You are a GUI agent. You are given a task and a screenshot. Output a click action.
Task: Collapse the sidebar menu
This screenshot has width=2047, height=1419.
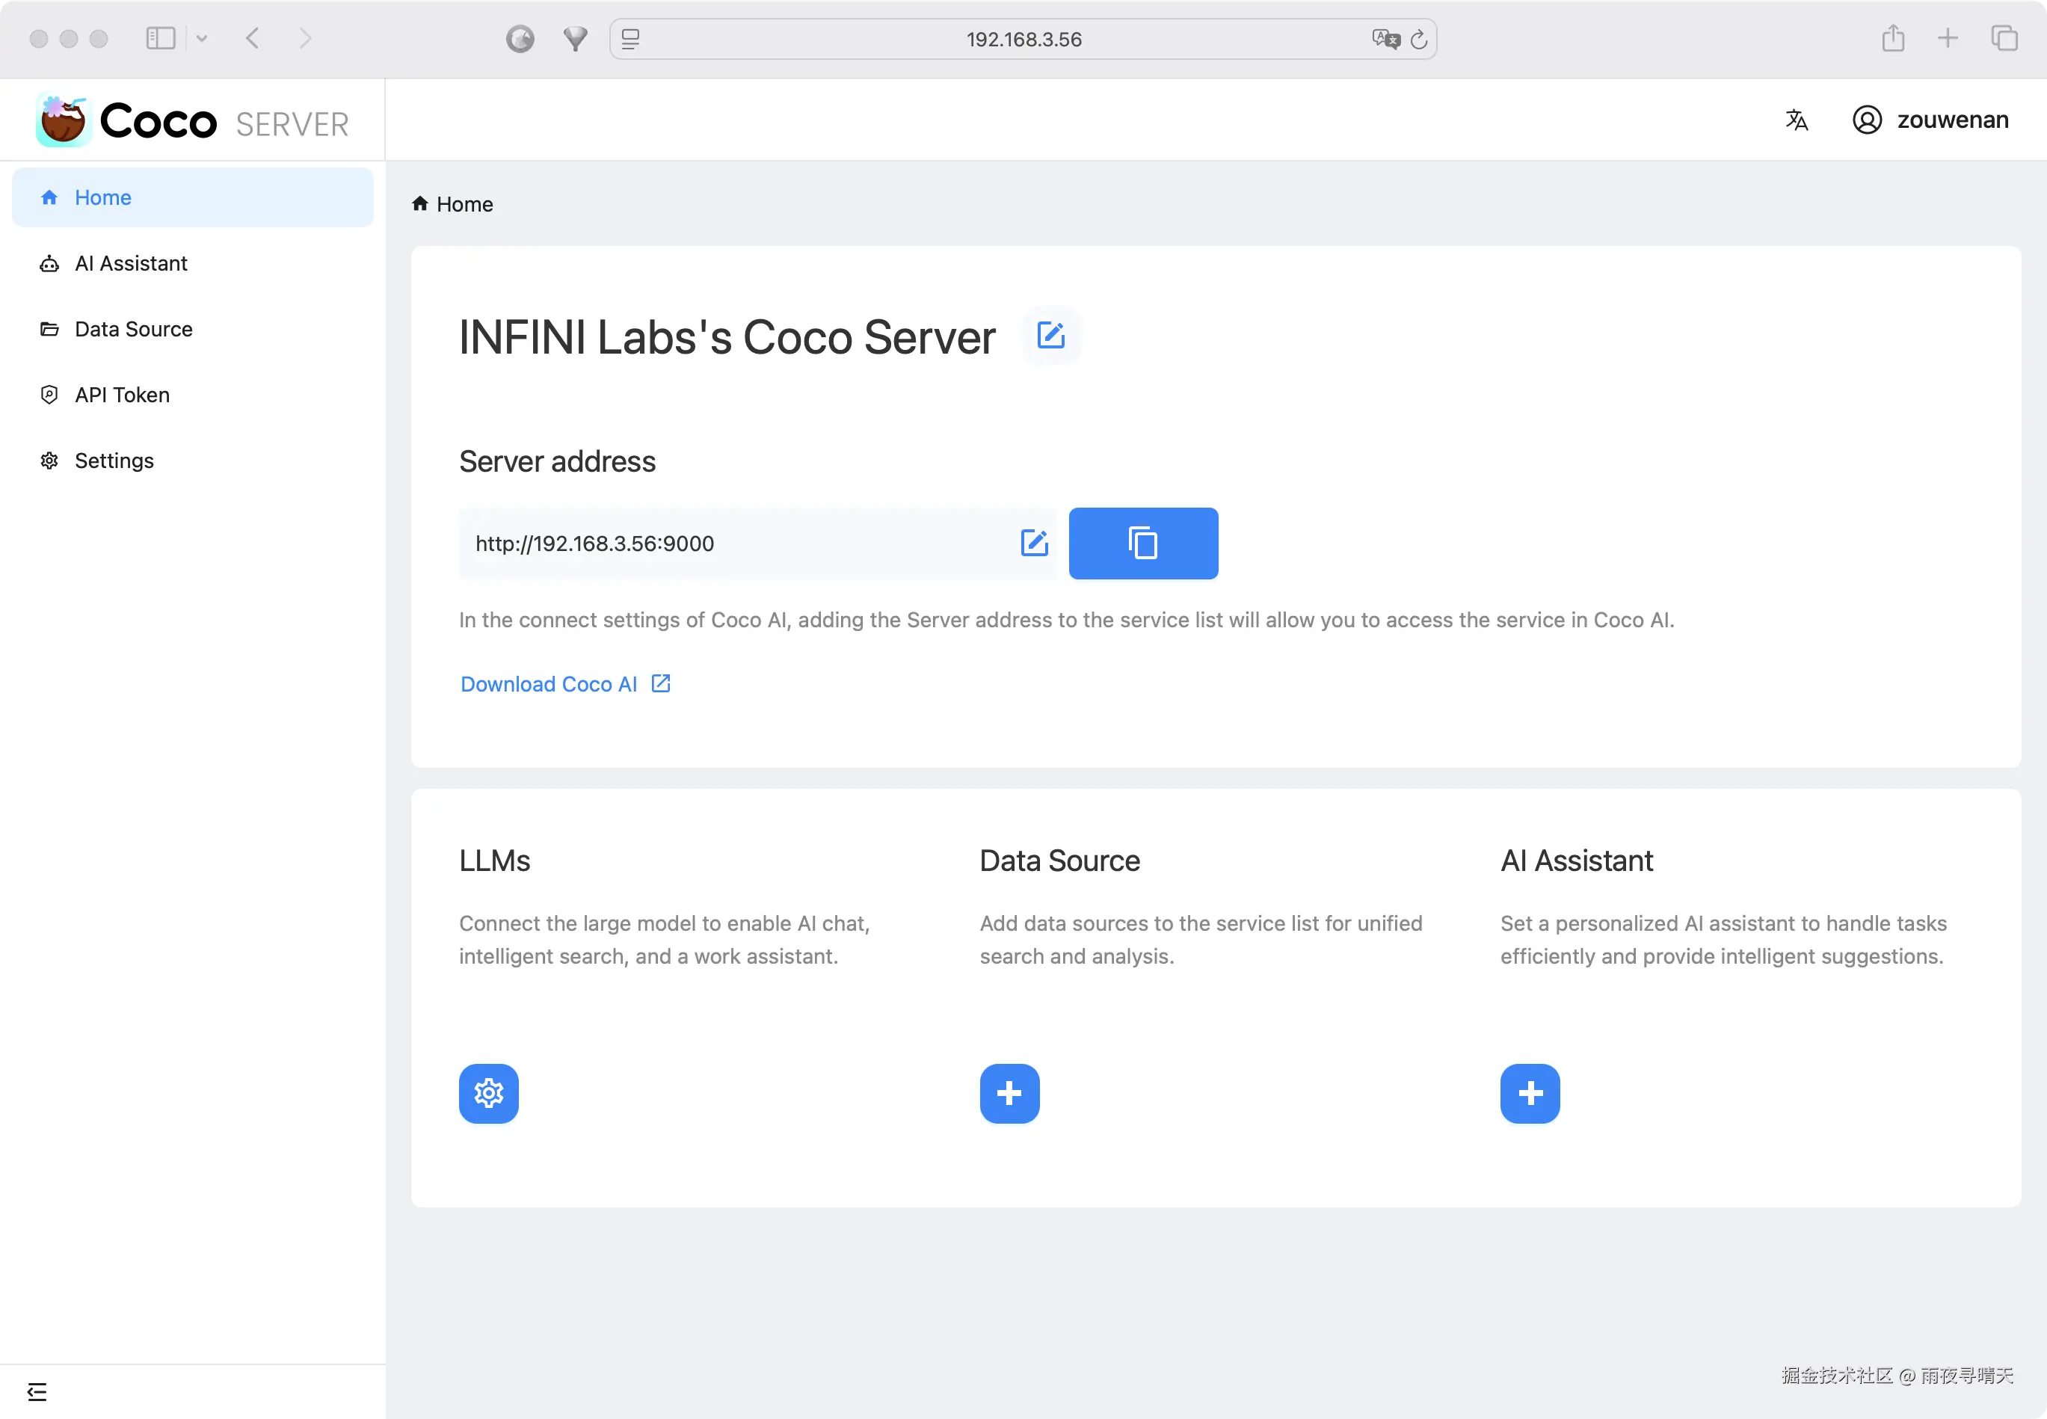point(37,1391)
